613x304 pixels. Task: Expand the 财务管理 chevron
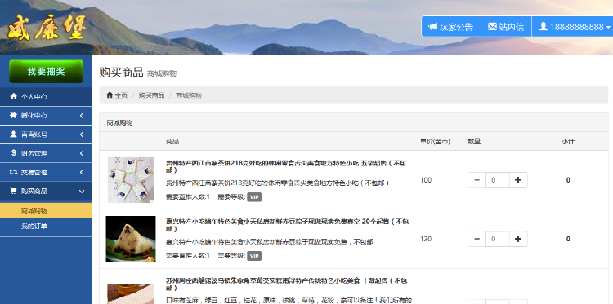[82, 153]
